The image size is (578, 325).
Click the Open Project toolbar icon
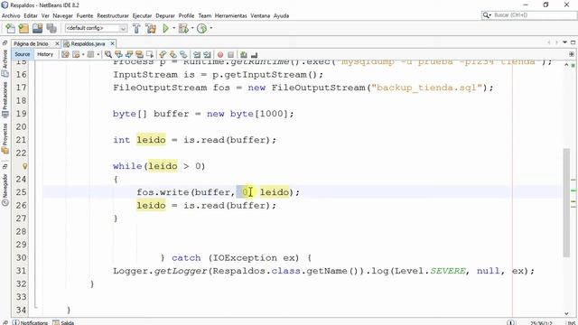[x=37, y=28]
